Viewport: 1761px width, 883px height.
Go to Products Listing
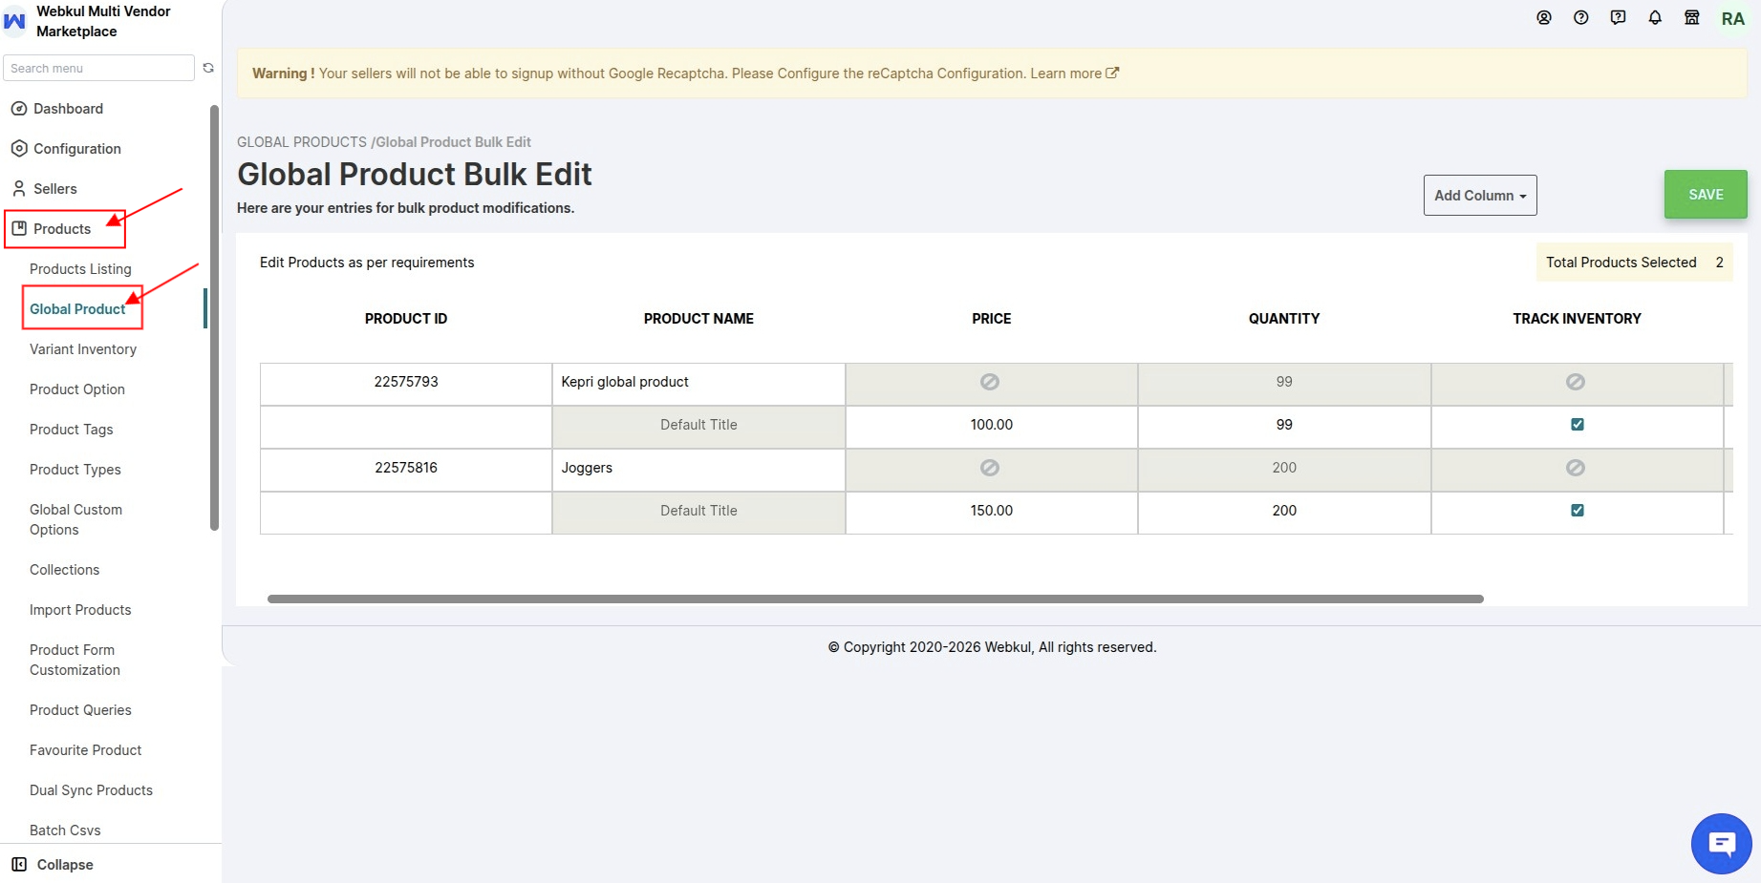pos(80,269)
